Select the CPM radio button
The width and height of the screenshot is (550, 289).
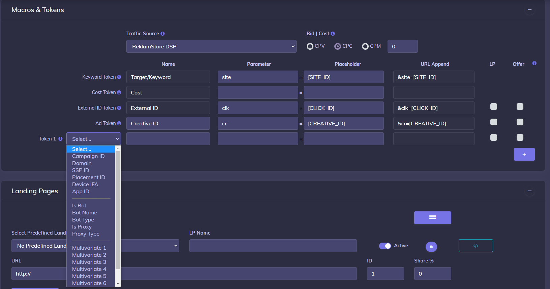point(365,46)
